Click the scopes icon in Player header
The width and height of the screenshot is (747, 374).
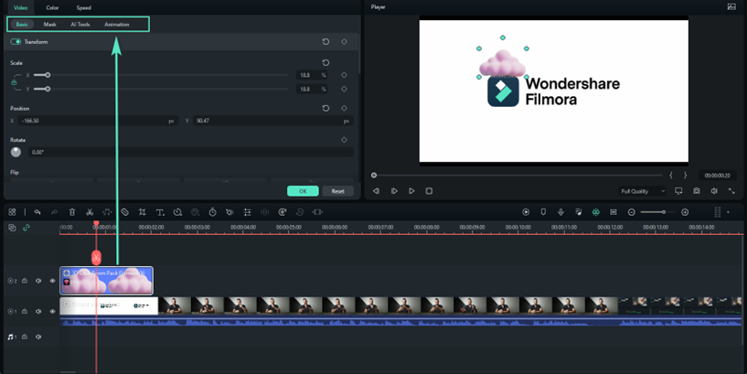(731, 6)
